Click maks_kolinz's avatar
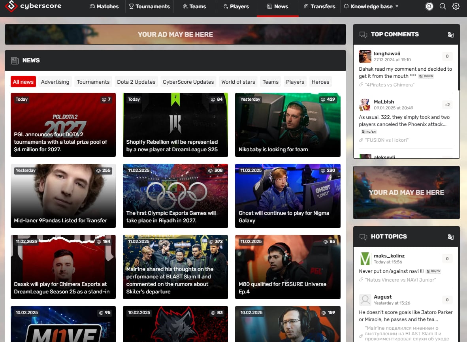This screenshot has width=467, height=342. [x=365, y=259]
